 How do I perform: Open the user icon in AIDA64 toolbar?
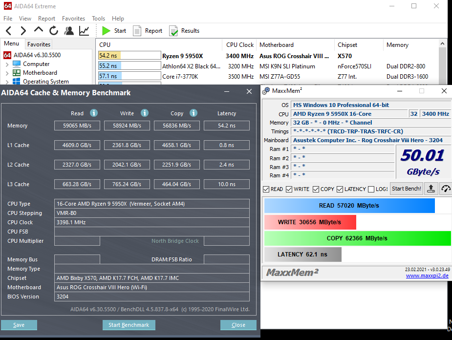69,31
